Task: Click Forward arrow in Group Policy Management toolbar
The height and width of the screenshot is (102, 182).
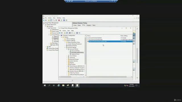Action: pyautogui.click(x=46, y=20)
